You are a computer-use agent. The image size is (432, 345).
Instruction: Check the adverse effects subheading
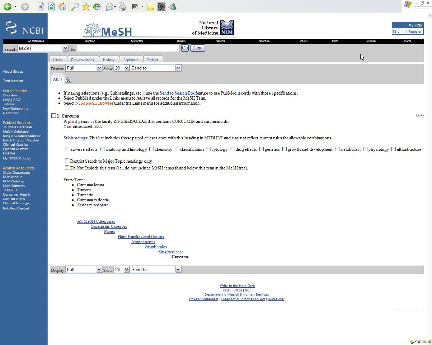click(x=67, y=149)
